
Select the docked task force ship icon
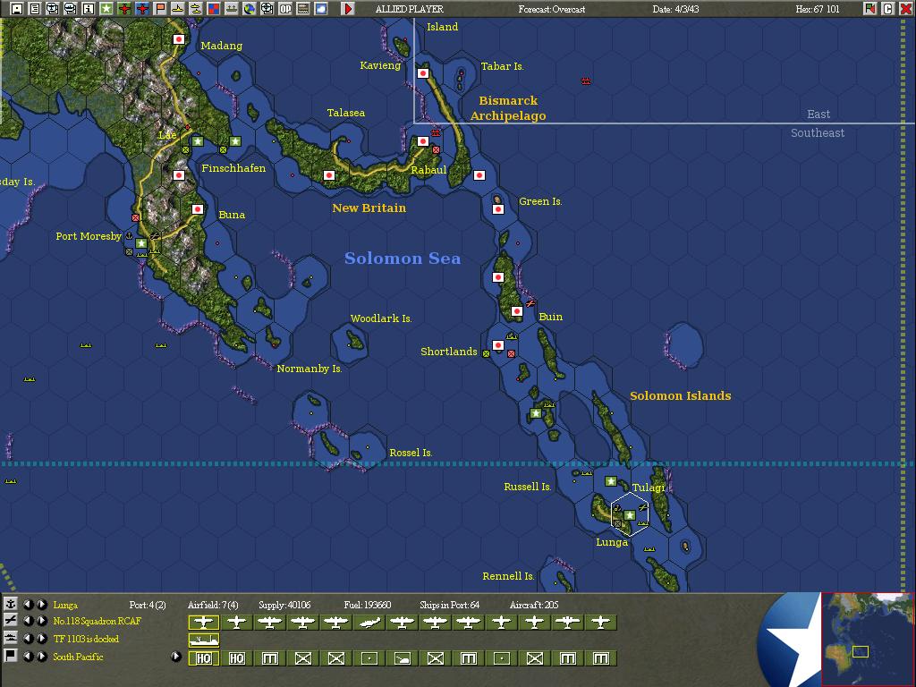pos(203,640)
